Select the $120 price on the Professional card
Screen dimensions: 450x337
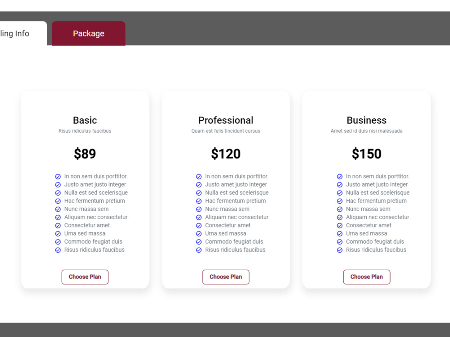pyautogui.click(x=226, y=154)
